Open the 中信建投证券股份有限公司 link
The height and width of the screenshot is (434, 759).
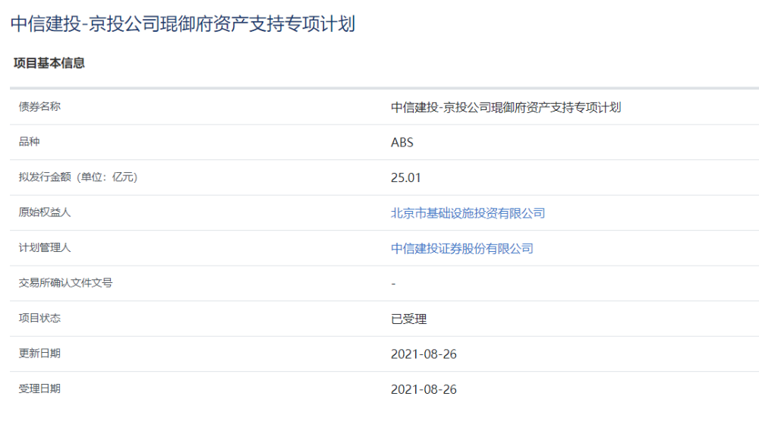coord(461,248)
